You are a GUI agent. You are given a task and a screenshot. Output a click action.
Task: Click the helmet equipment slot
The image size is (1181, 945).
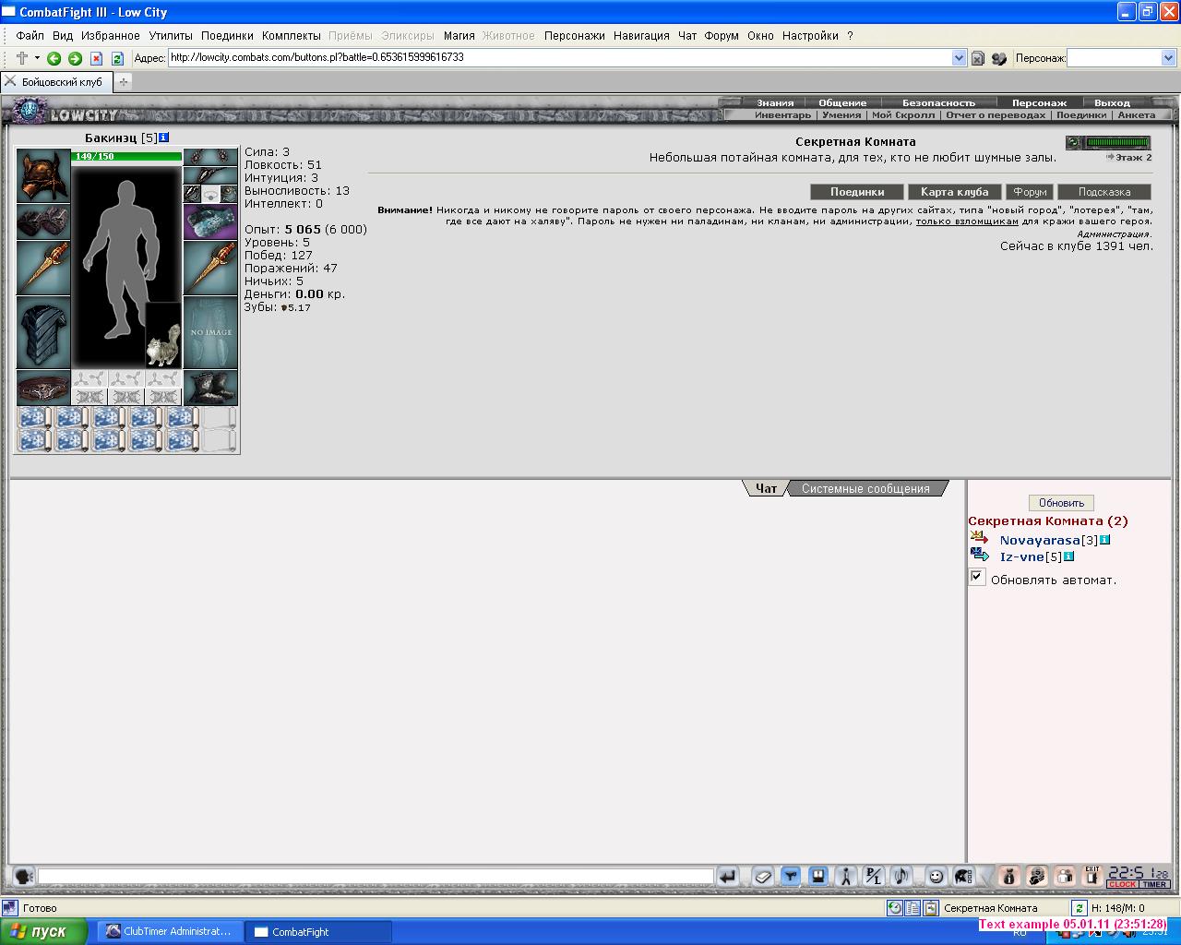[x=43, y=175]
